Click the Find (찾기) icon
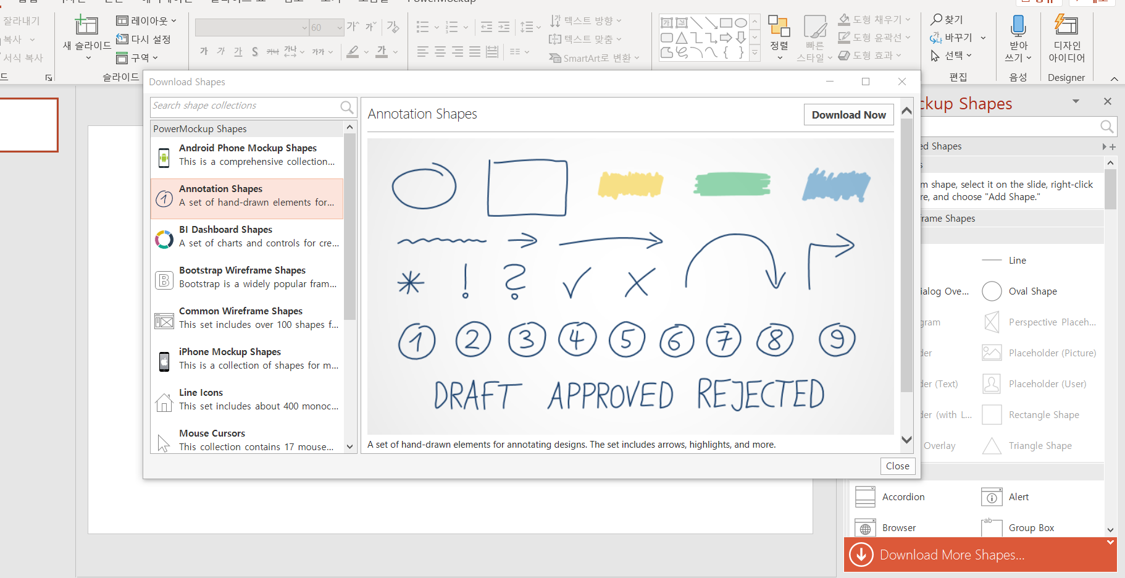This screenshot has width=1125, height=578. tap(936, 20)
